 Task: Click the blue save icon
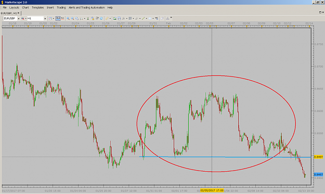[x=119, y=18]
